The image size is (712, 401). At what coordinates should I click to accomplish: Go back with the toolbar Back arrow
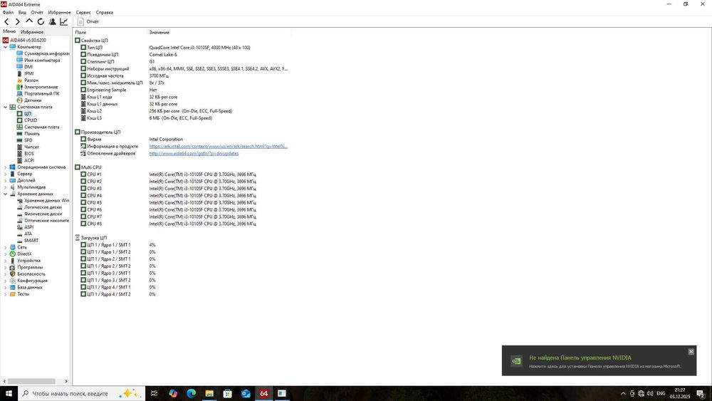click(6, 21)
